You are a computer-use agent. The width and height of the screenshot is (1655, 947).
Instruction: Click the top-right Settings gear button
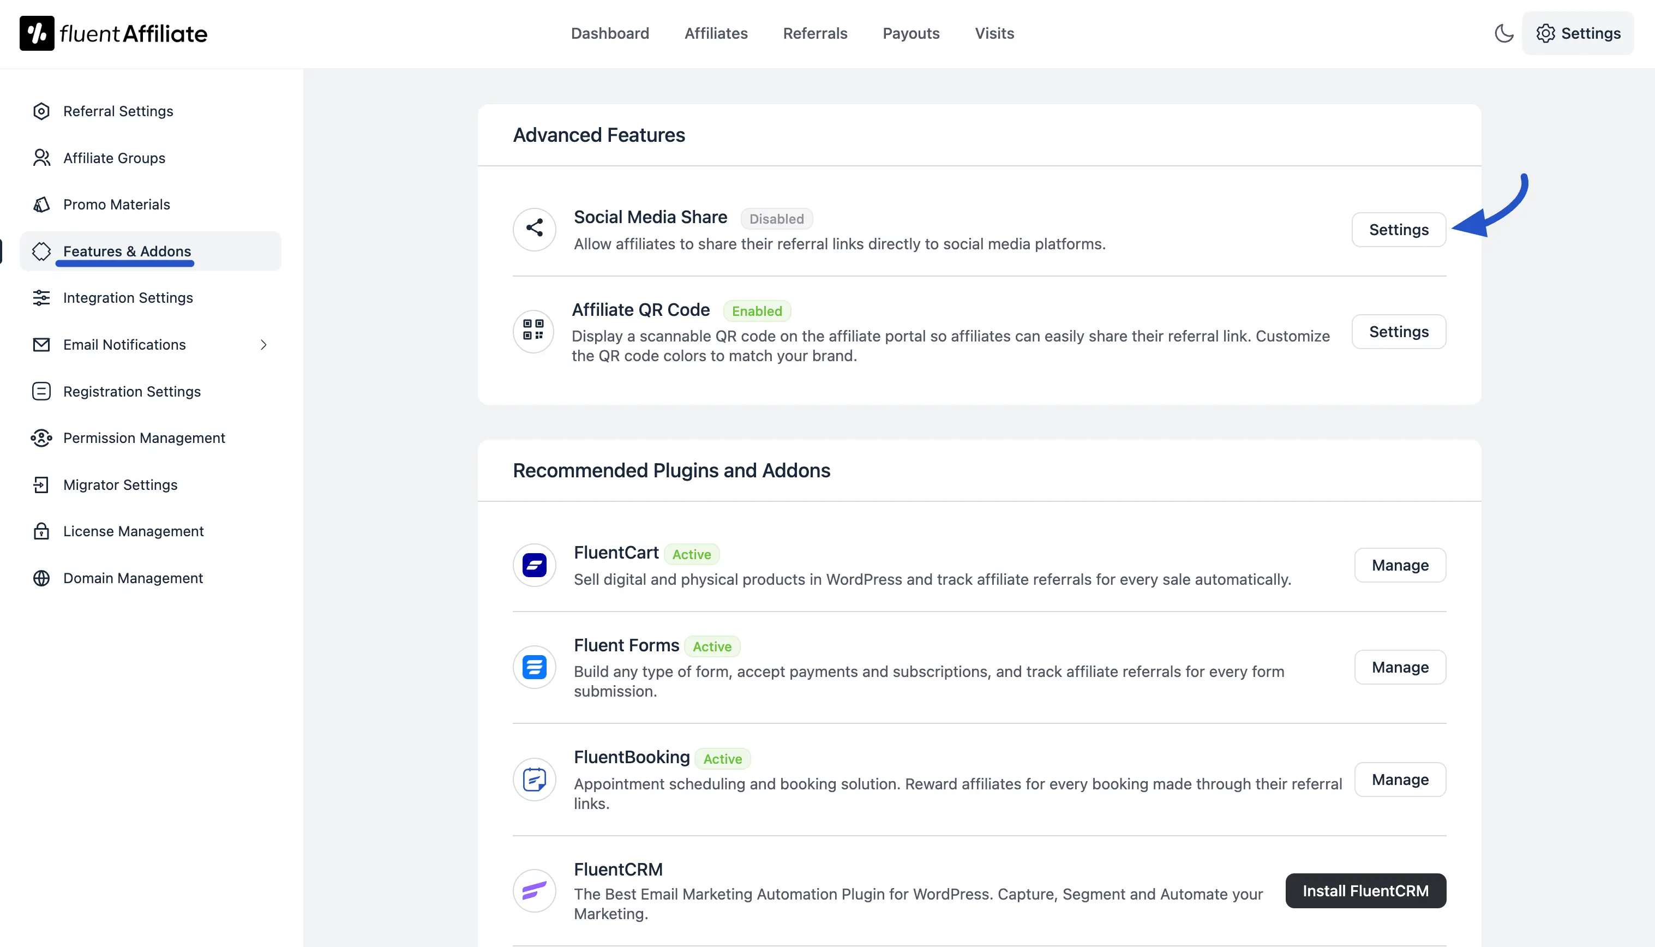[1577, 33]
